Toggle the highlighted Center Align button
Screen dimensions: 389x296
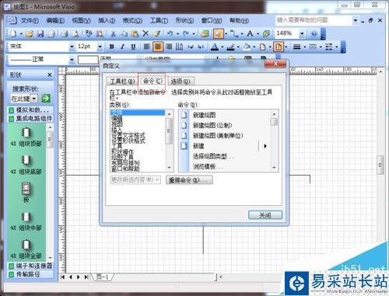(x=158, y=47)
